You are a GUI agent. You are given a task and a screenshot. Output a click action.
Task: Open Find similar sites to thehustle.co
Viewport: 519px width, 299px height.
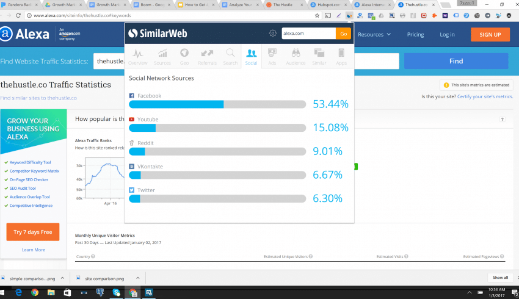pos(38,98)
